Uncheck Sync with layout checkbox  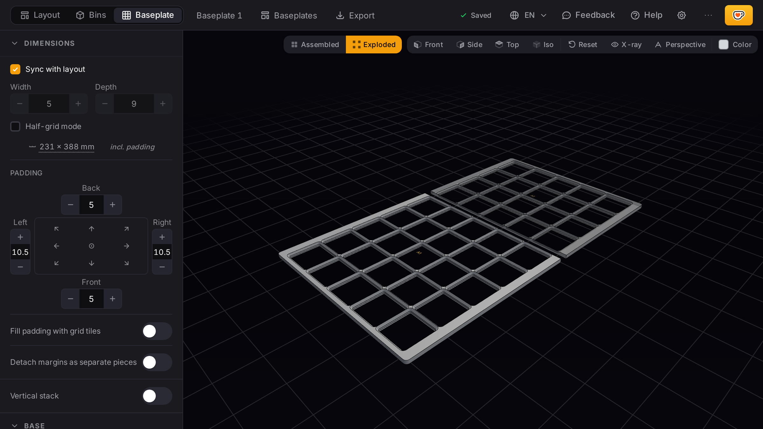coord(15,69)
